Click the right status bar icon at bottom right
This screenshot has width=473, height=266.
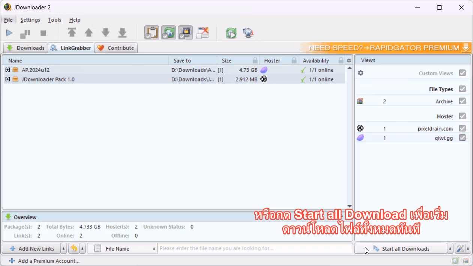[x=466, y=260]
